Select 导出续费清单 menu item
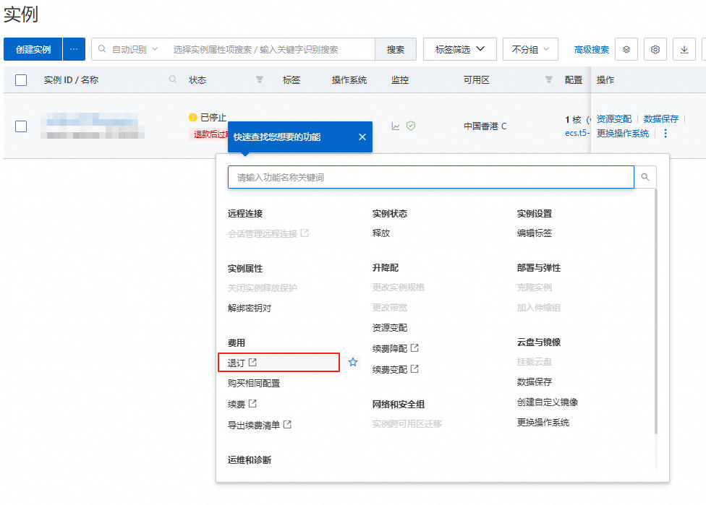The width and height of the screenshot is (706, 505). (x=260, y=425)
